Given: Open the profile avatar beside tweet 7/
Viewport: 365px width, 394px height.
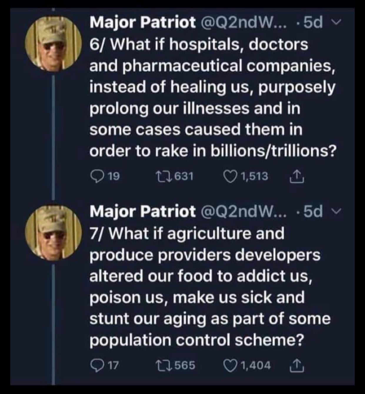Looking at the screenshot, I should [x=53, y=232].
